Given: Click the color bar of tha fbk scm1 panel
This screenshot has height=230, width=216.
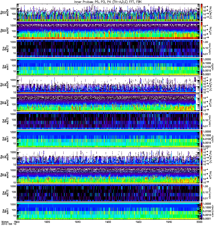Looking at the screenshot, I should [x=201, y=67].
